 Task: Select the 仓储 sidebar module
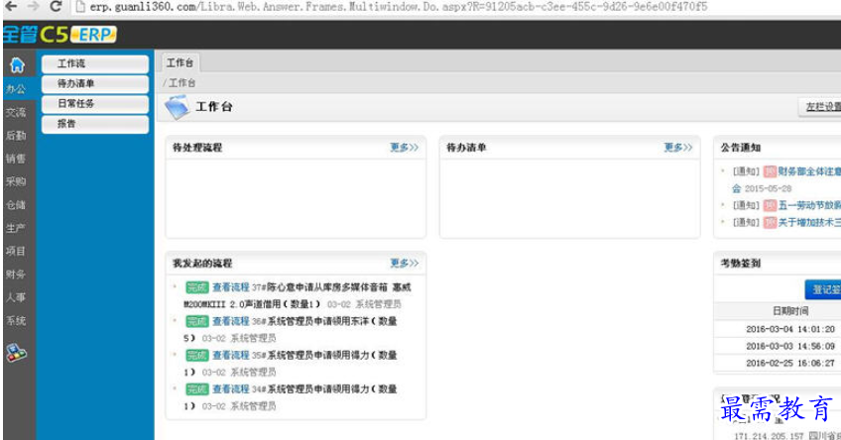click(x=16, y=205)
